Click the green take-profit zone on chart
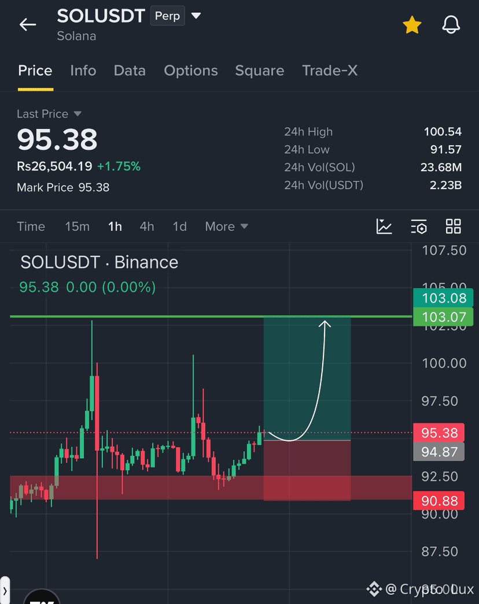Image resolution: width=479 pixels, height=604 pixels. (x=307, y=378)
